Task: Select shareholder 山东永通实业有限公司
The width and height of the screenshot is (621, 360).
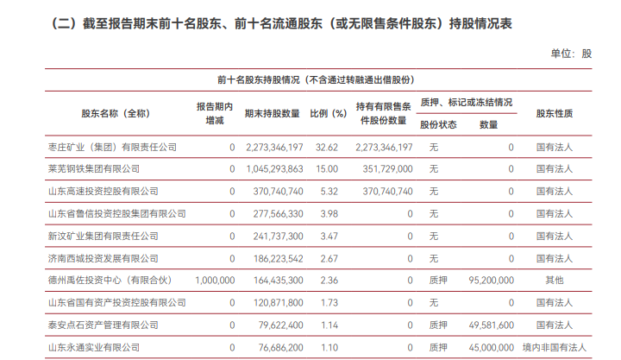Action: point(94,348)
